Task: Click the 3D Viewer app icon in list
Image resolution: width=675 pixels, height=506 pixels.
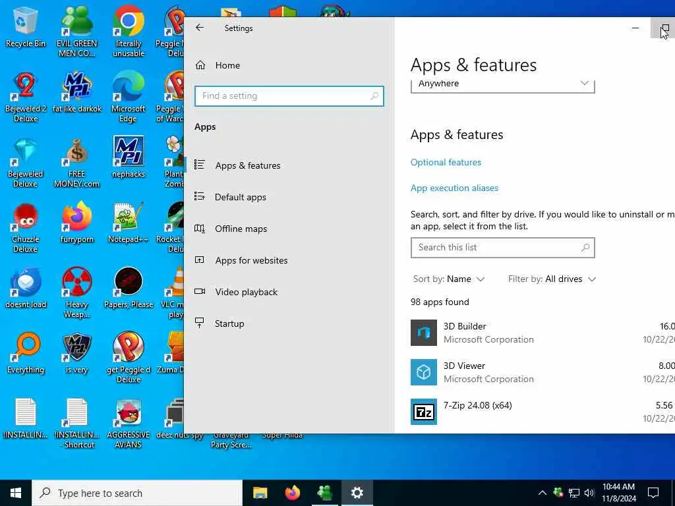Action: coord(424,372)
